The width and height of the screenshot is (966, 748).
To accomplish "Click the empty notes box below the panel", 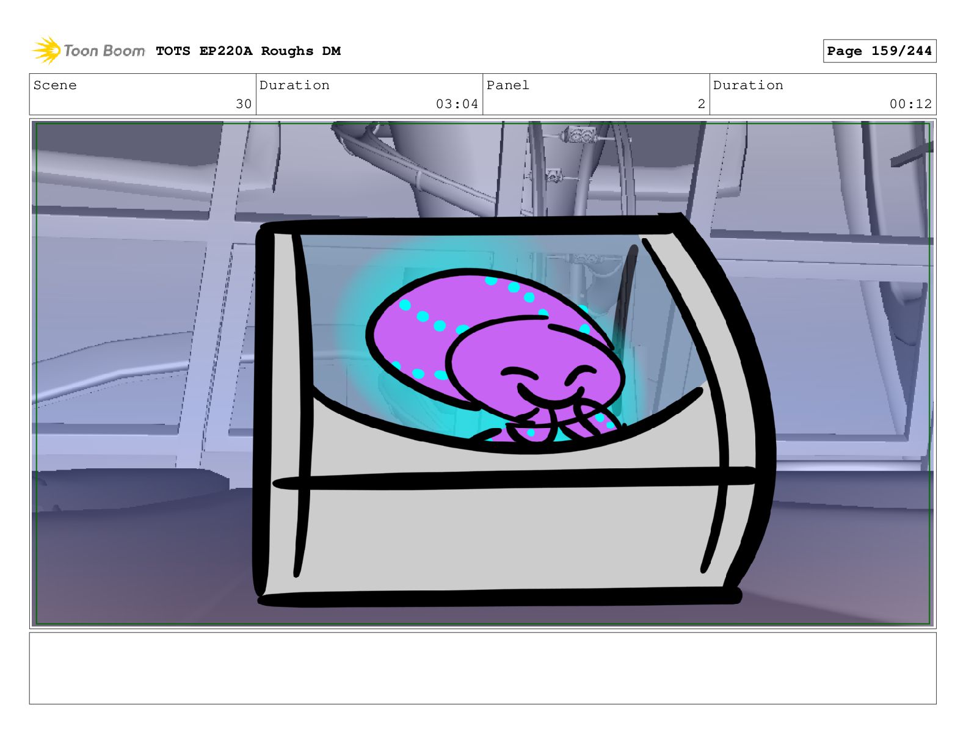I will (x=482, y=668).
